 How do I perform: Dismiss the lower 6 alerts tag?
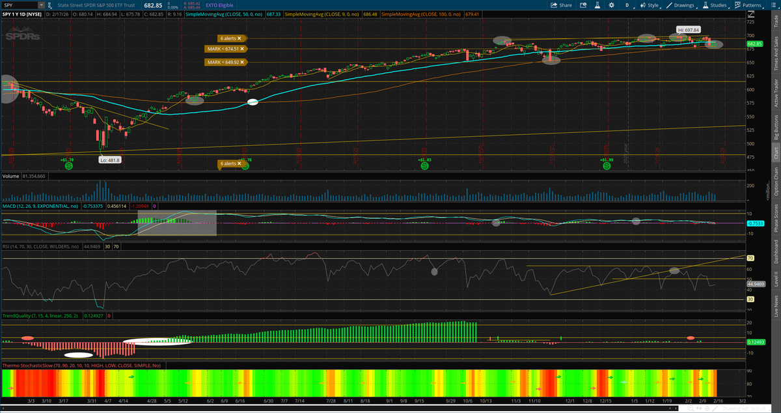(240, 164)
